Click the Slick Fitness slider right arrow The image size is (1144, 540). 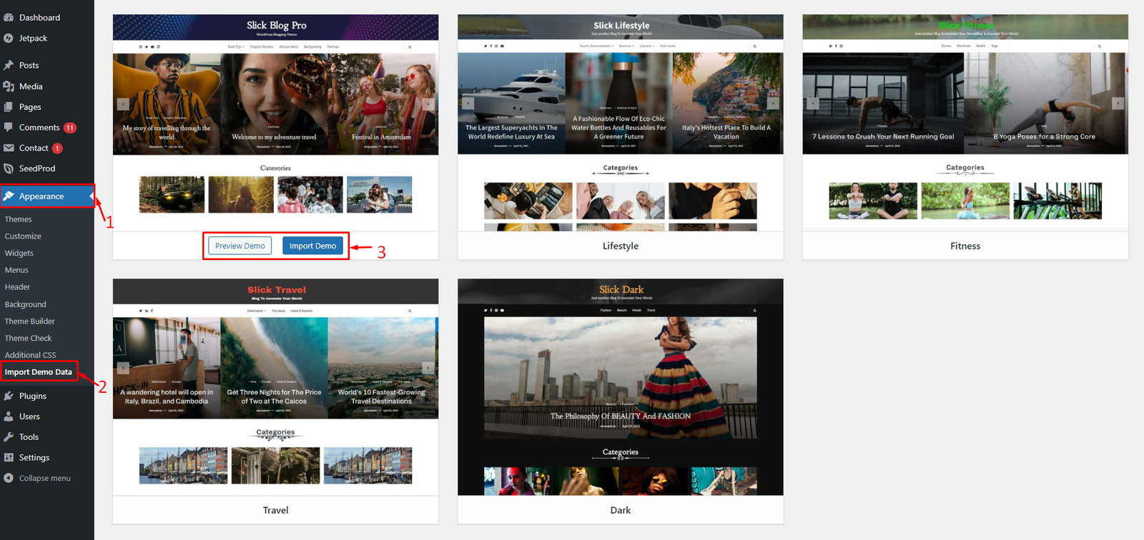1118,103
